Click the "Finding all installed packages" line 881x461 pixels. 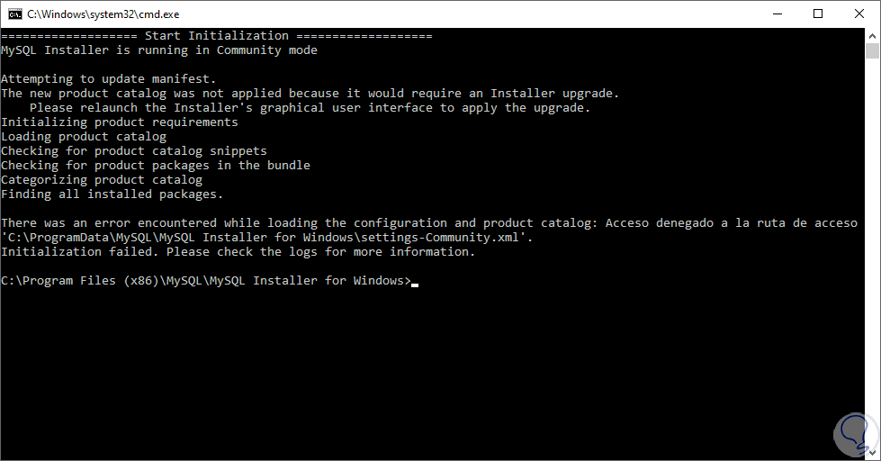pyautogui.click(x=112, y=194)
